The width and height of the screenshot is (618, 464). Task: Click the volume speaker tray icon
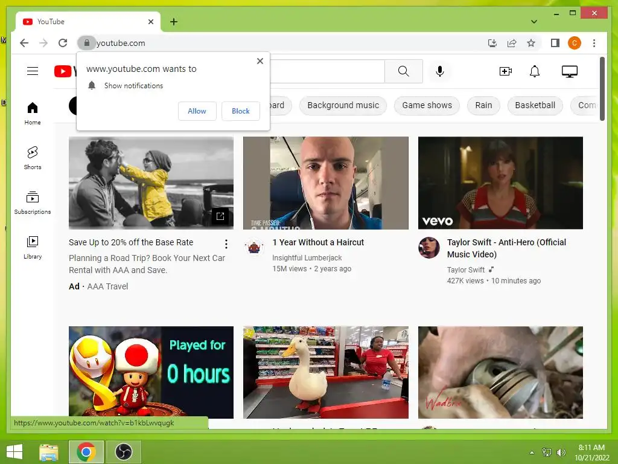(x=561, y=452)
